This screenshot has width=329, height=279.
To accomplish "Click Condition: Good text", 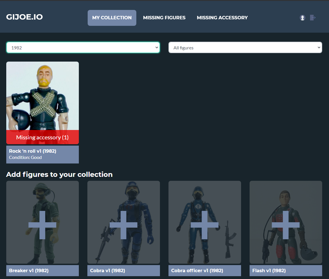I will point(25,158).
